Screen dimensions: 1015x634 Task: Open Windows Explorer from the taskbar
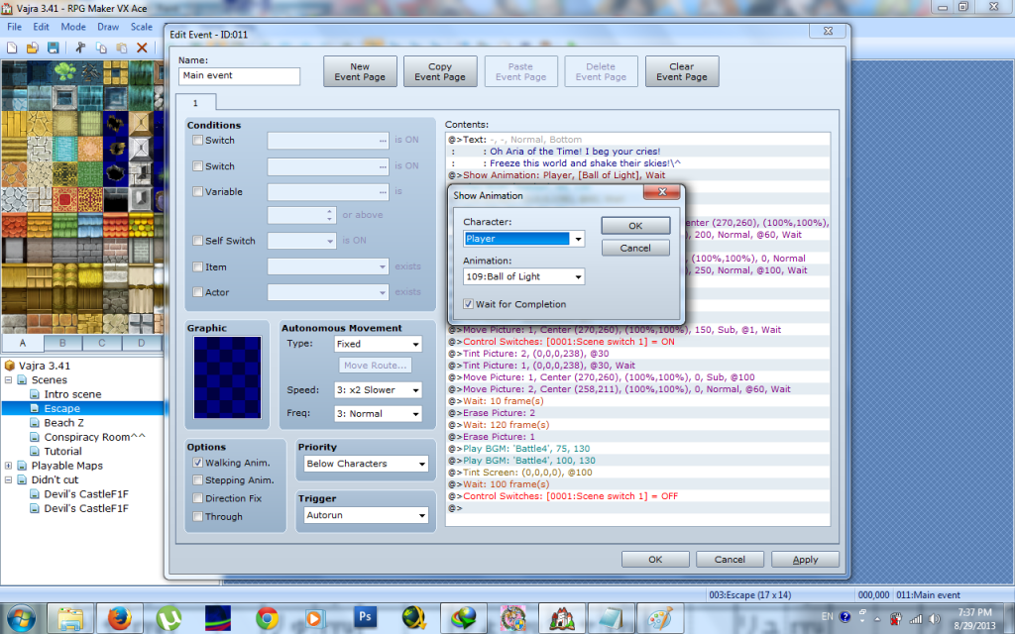click(x=70, y=618)
